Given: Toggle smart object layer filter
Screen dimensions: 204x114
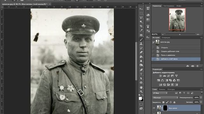Looking at the screenshot, I should (192, 93).
